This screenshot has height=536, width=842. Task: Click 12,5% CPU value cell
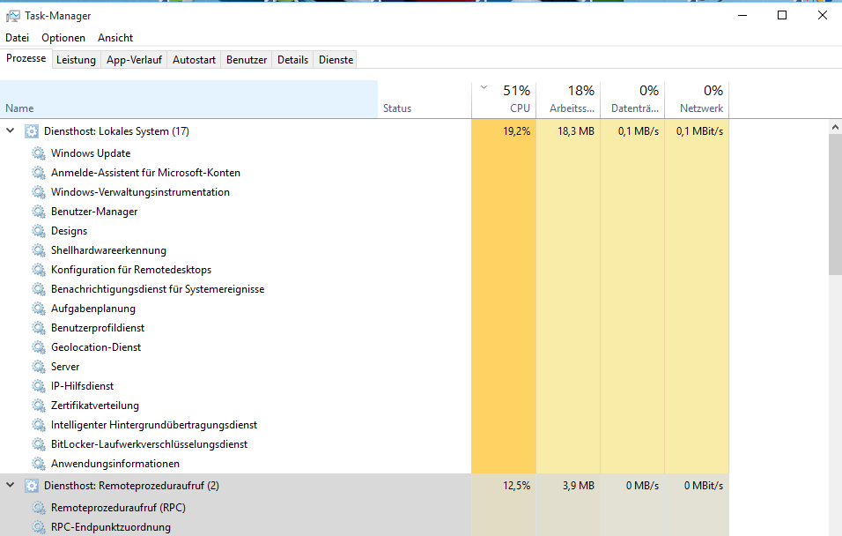[x=504, y=486]
